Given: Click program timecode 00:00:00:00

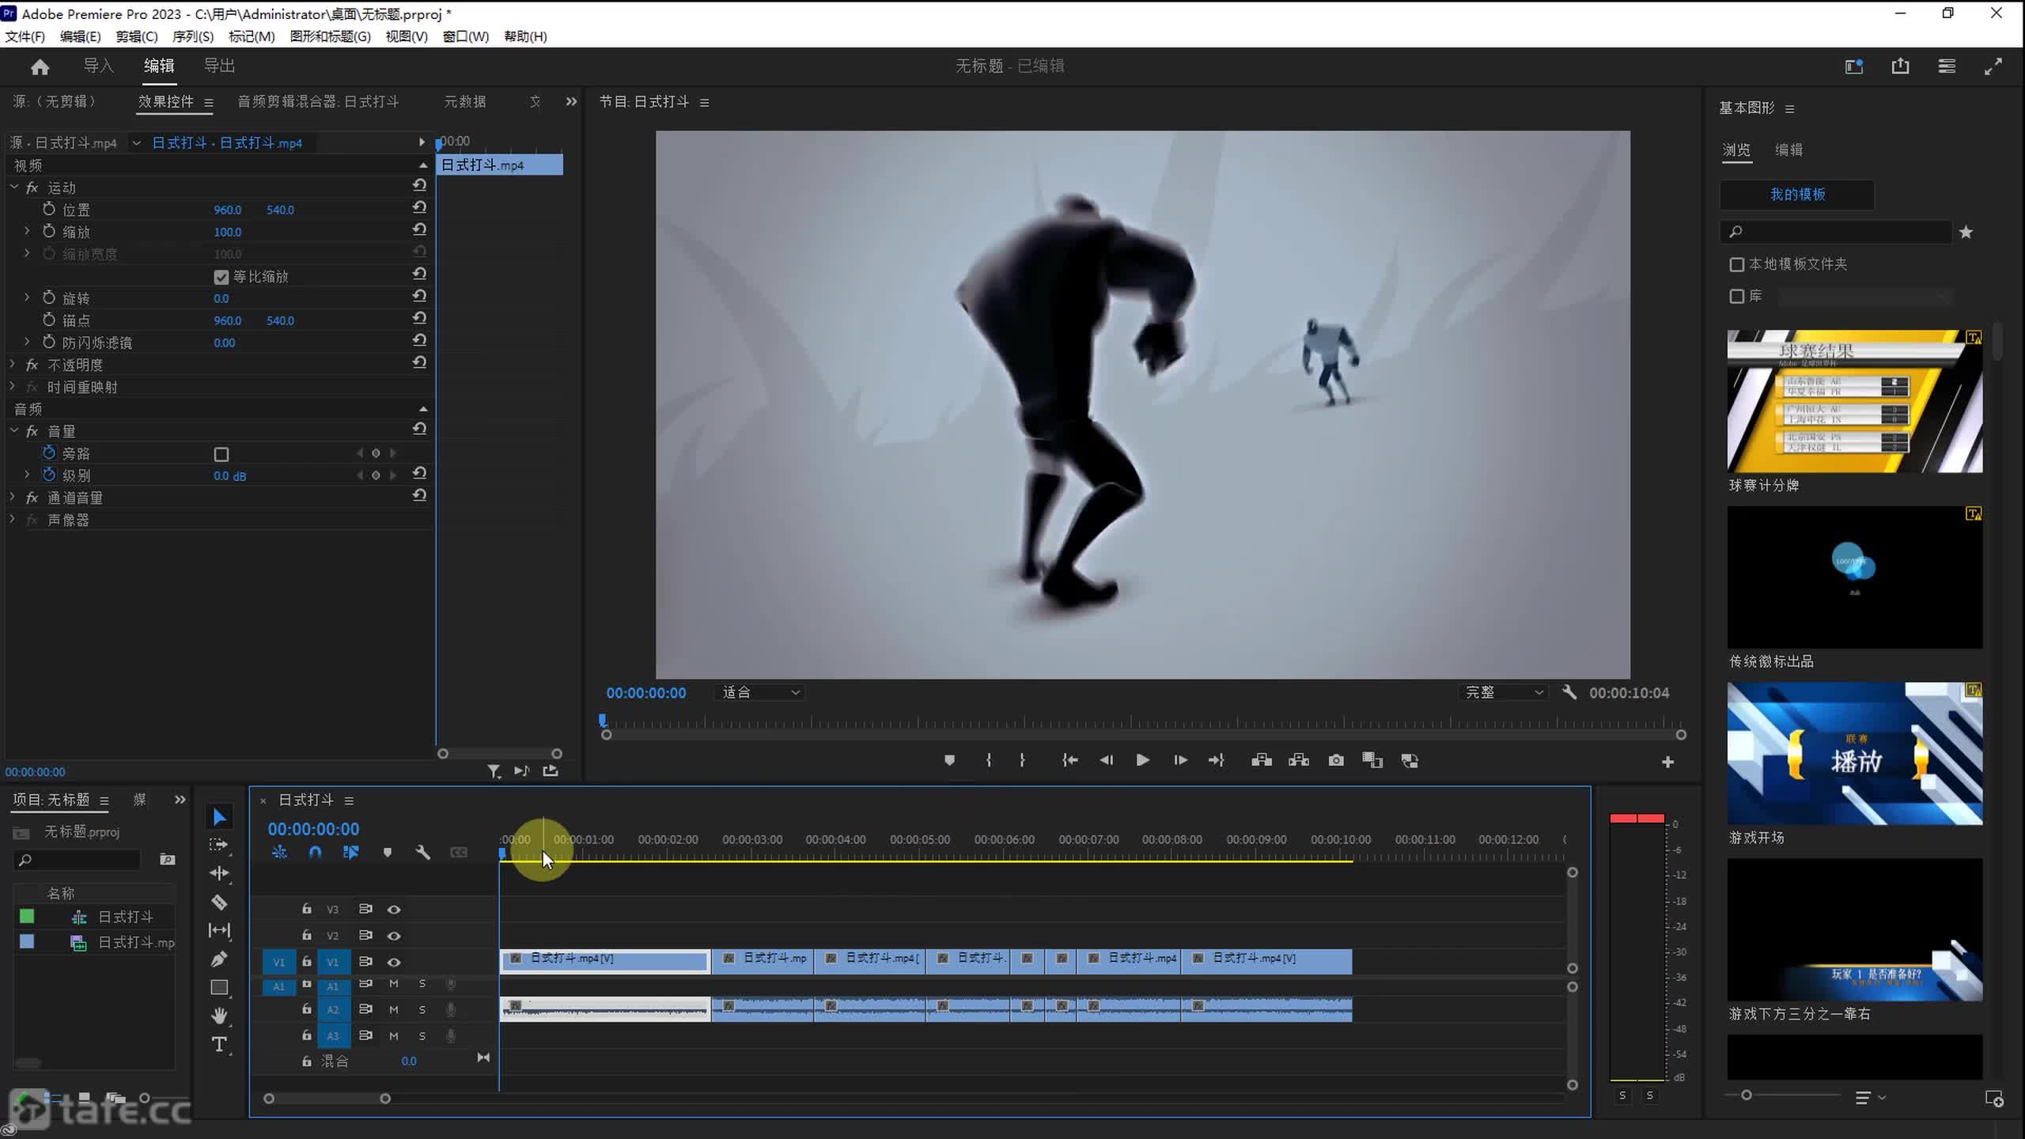Looking at the screenshot, I should [646, 693].
